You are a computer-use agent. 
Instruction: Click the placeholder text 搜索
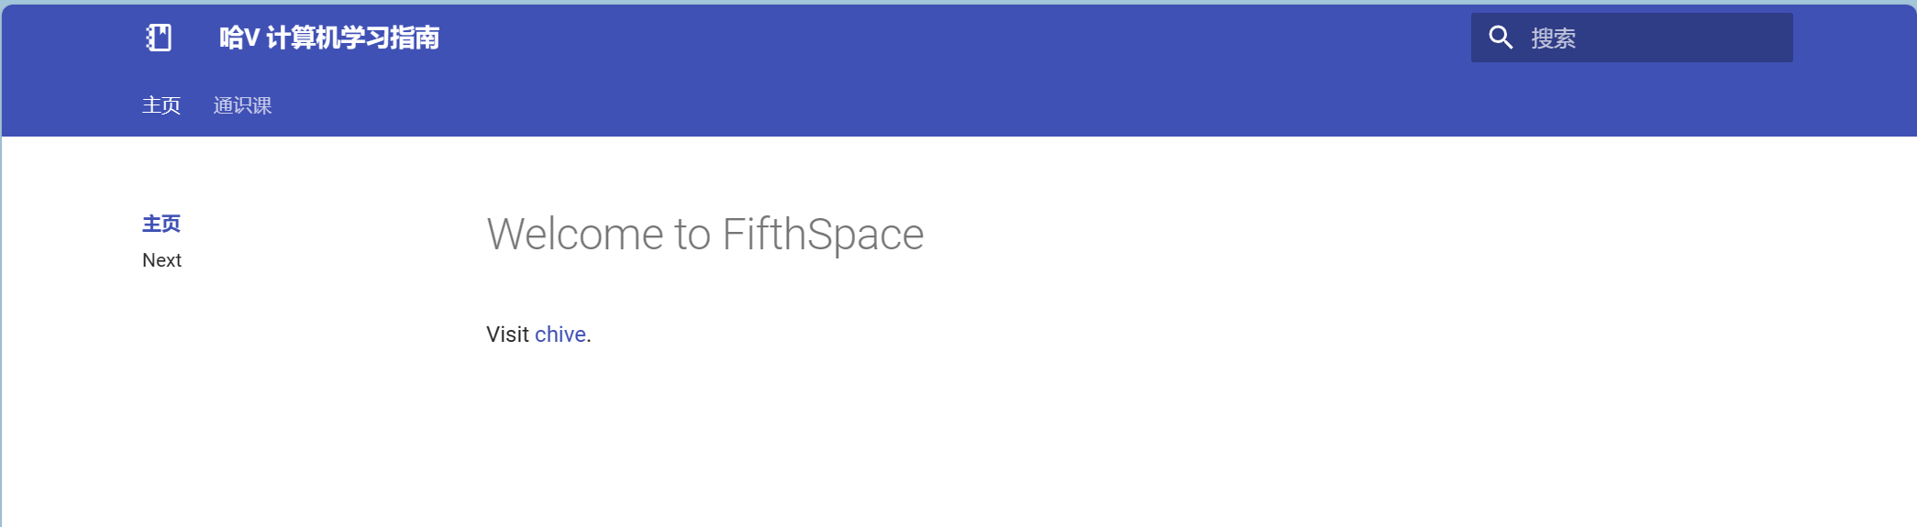point(1553,38)
